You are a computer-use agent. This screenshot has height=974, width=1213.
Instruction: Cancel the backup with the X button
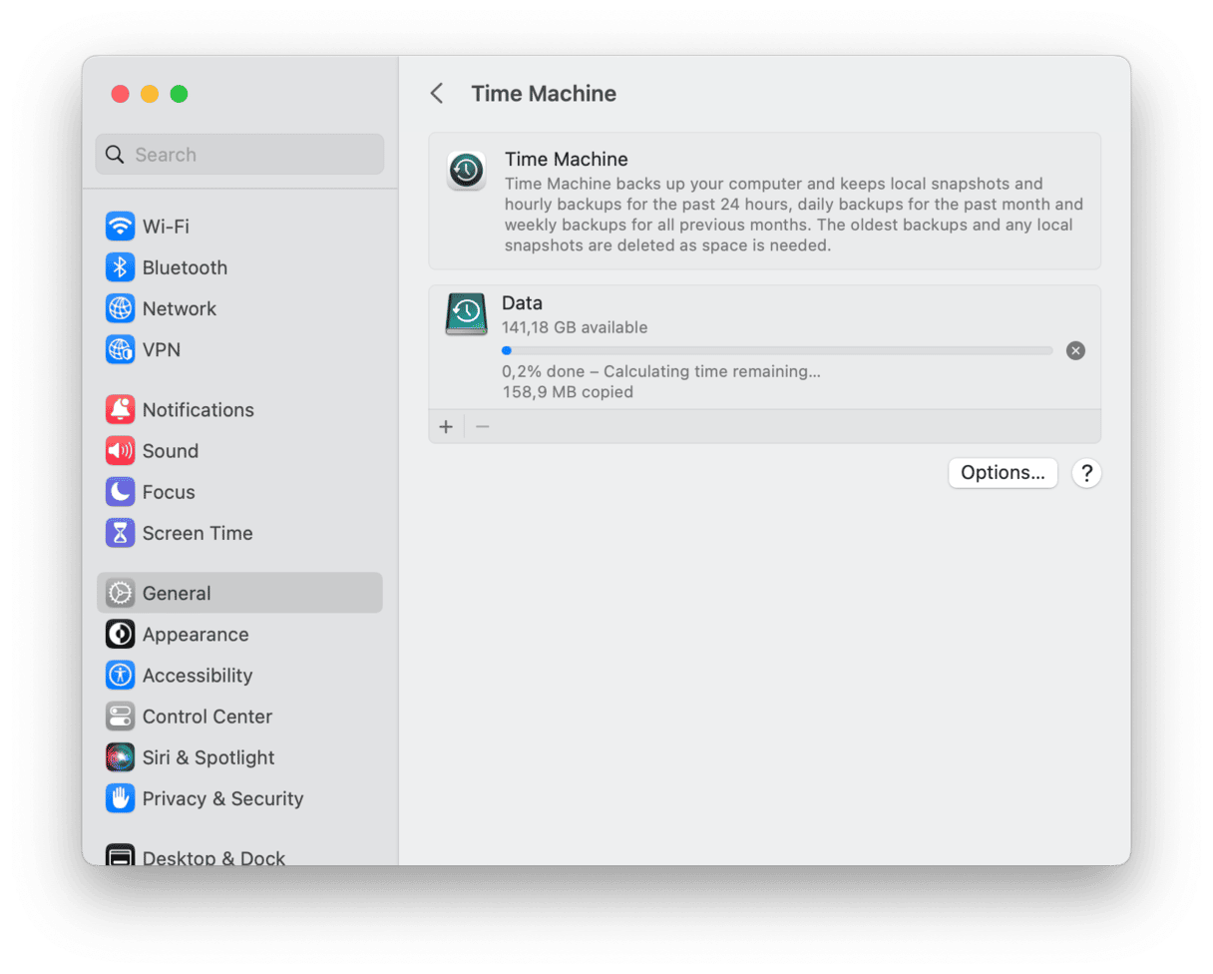coord(1075,350)
